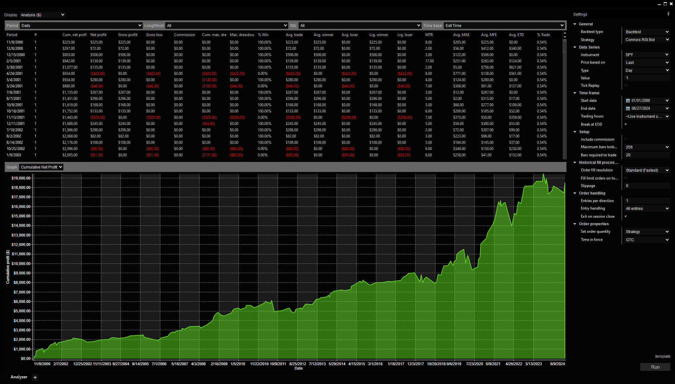Open the Type Day dropdown

point(647,70)
